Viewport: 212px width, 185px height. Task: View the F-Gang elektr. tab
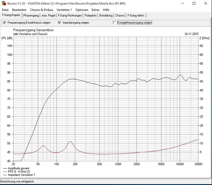pos(136,16)
